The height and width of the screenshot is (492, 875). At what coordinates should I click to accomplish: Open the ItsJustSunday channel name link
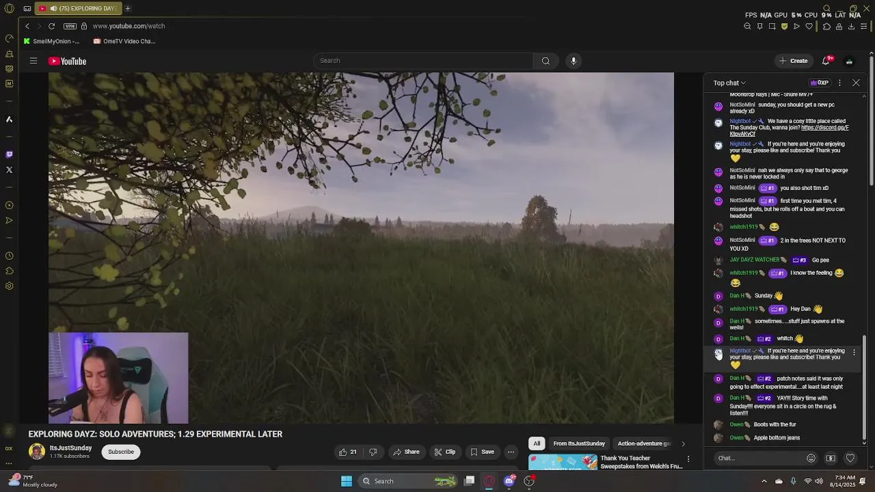tap(70, 448)
